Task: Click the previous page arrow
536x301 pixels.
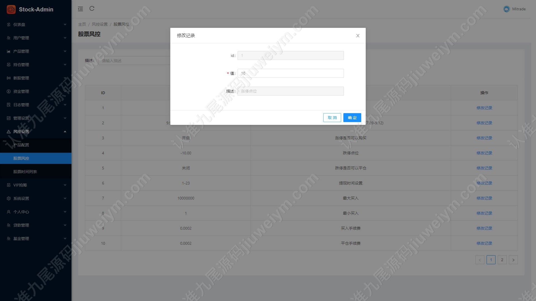Action: 480,260
